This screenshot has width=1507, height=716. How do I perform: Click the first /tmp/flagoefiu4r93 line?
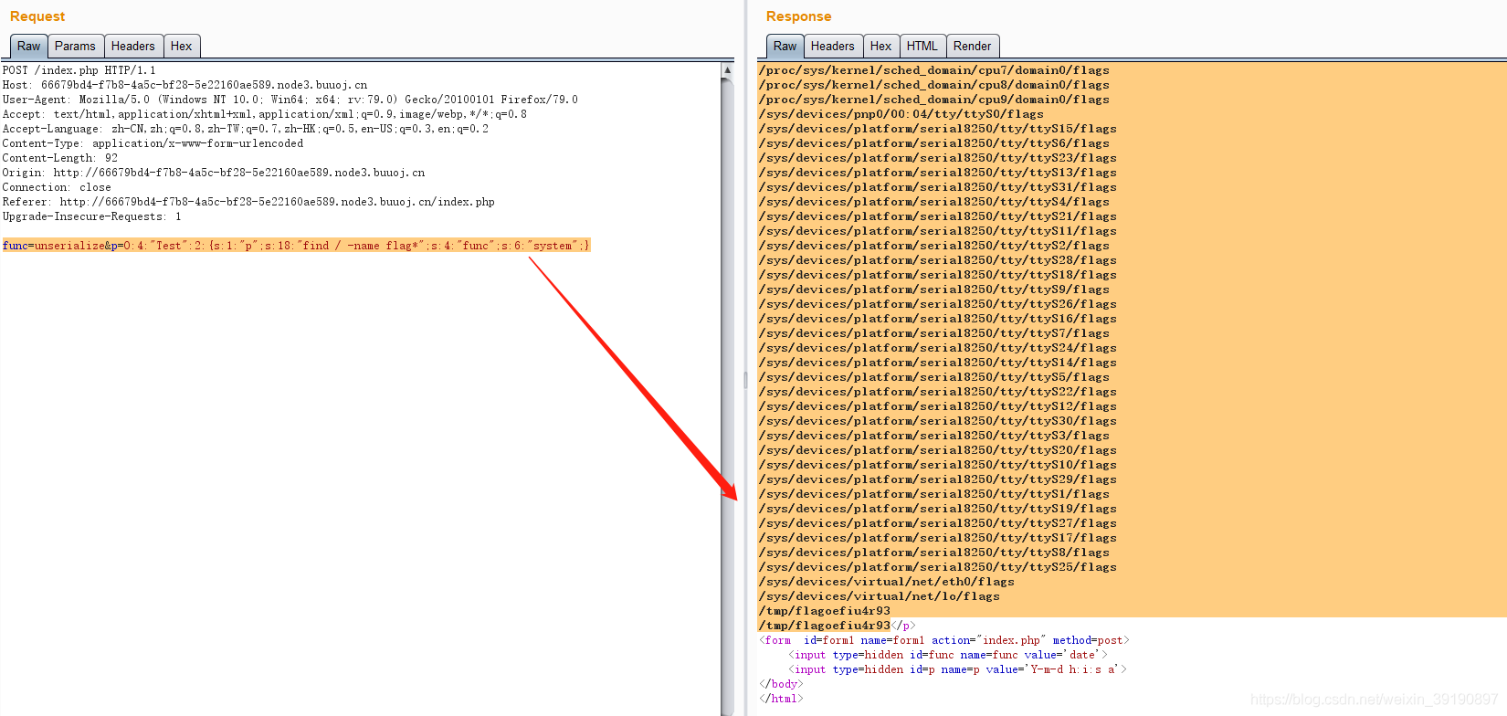[x=825, y=611]
